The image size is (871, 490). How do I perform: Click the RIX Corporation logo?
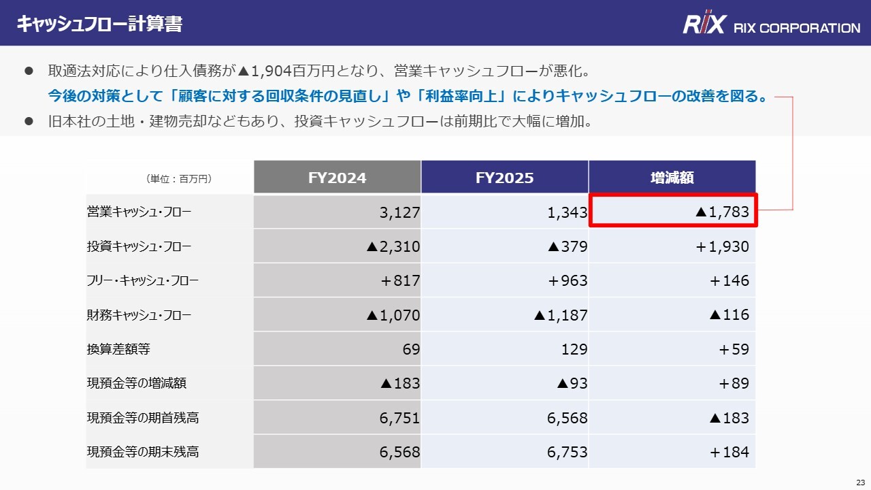coord(771,25)
